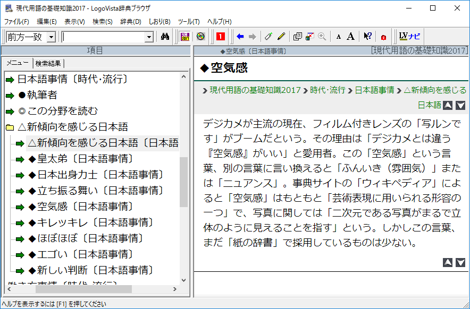Click the blue back arrow
The image size is (470, 309).
pyautogui.click(x=240, y=37)
